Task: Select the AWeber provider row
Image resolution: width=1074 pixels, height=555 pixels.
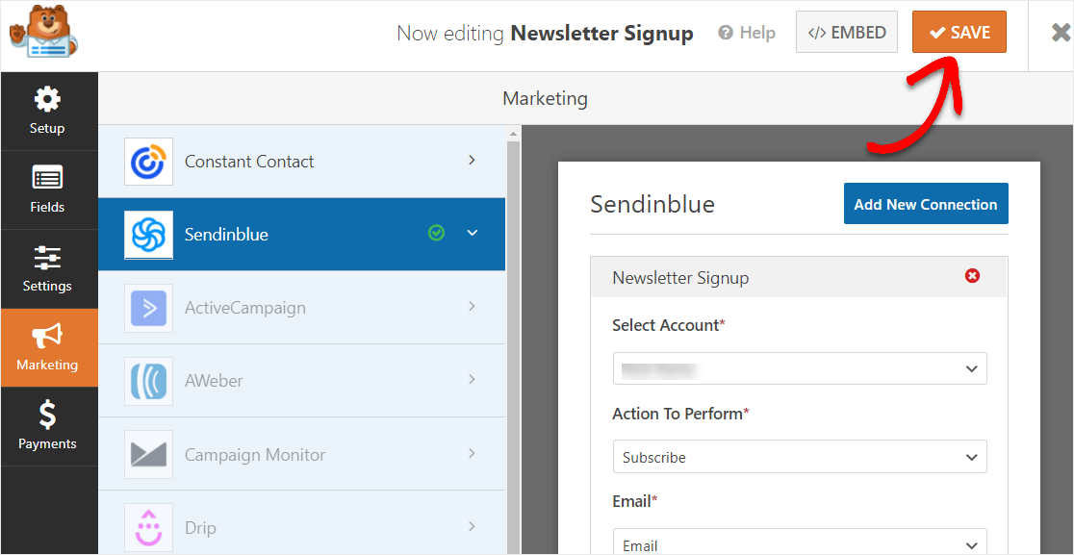Action: [x=302, y=381]
